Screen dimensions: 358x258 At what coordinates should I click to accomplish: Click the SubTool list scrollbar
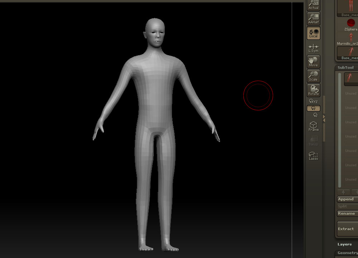[x=340, y=130]
